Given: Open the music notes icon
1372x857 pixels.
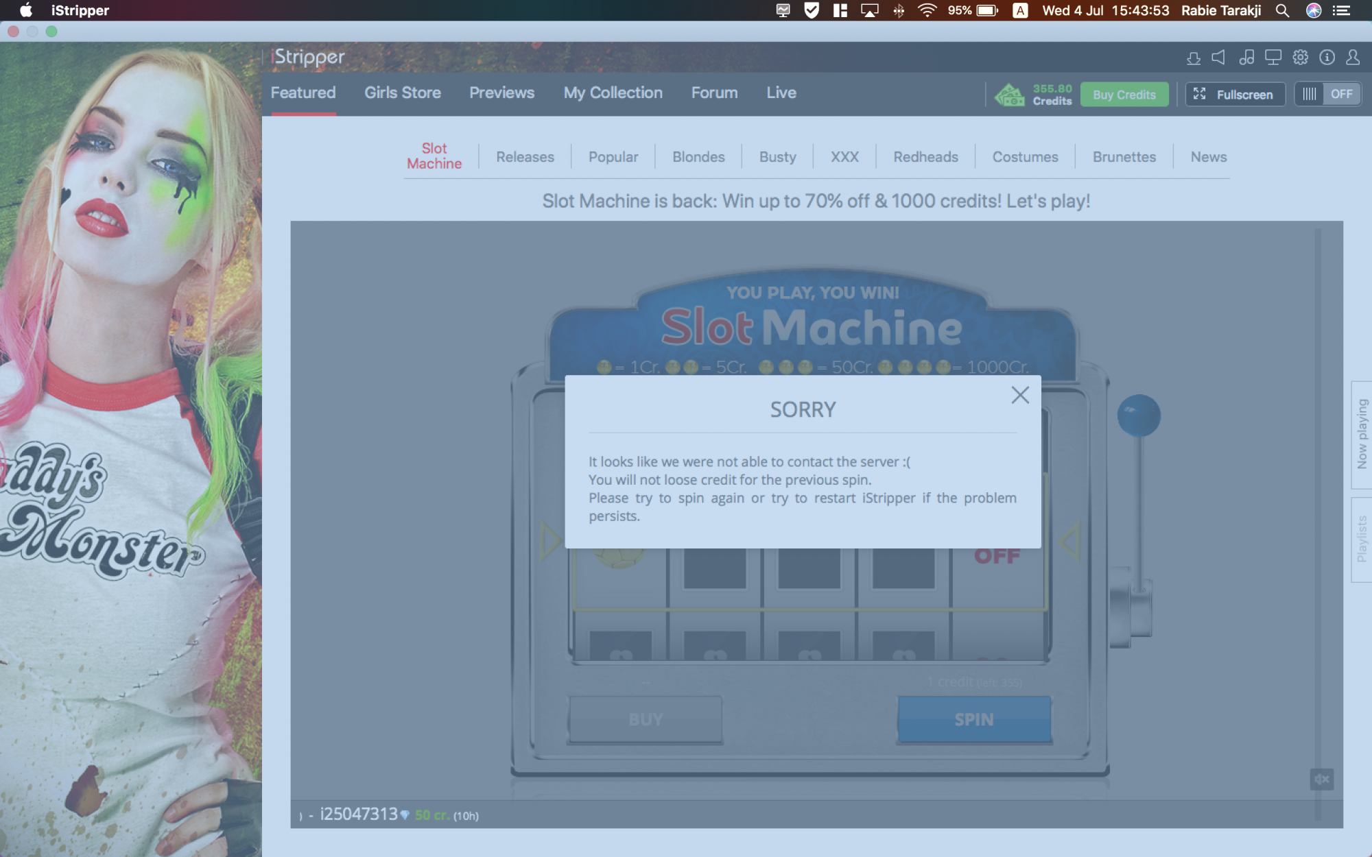Looking at the screenshot, I should (1246, 57).
